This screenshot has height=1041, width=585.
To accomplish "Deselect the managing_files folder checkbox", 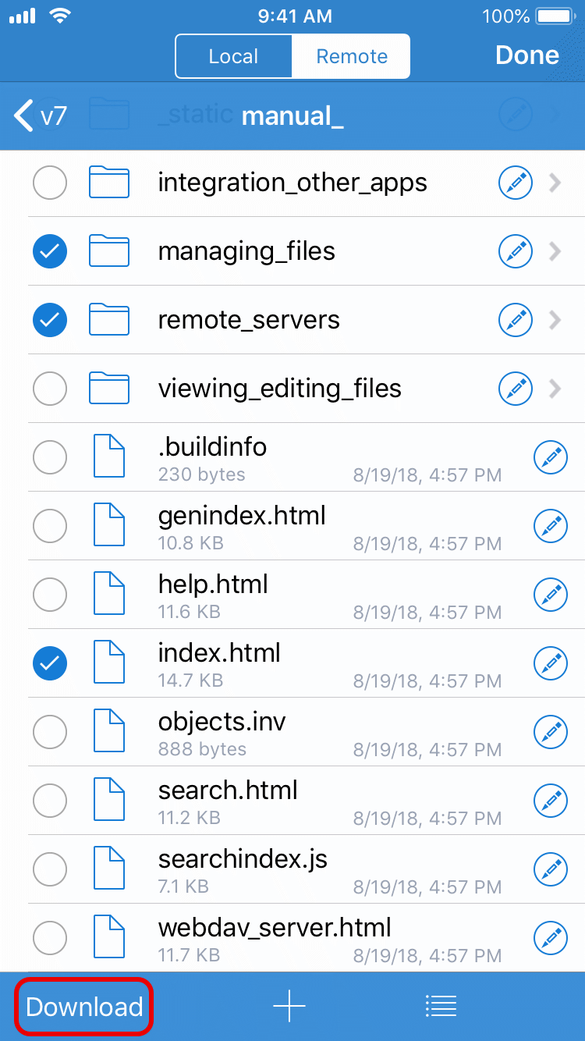I will (x=50, y=251).
